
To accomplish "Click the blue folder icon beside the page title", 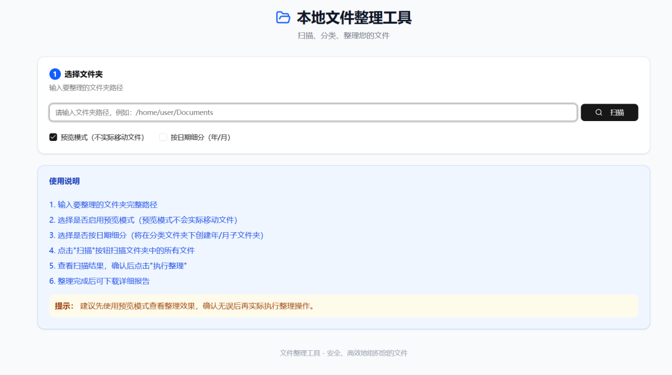I will tap(283, 18).
